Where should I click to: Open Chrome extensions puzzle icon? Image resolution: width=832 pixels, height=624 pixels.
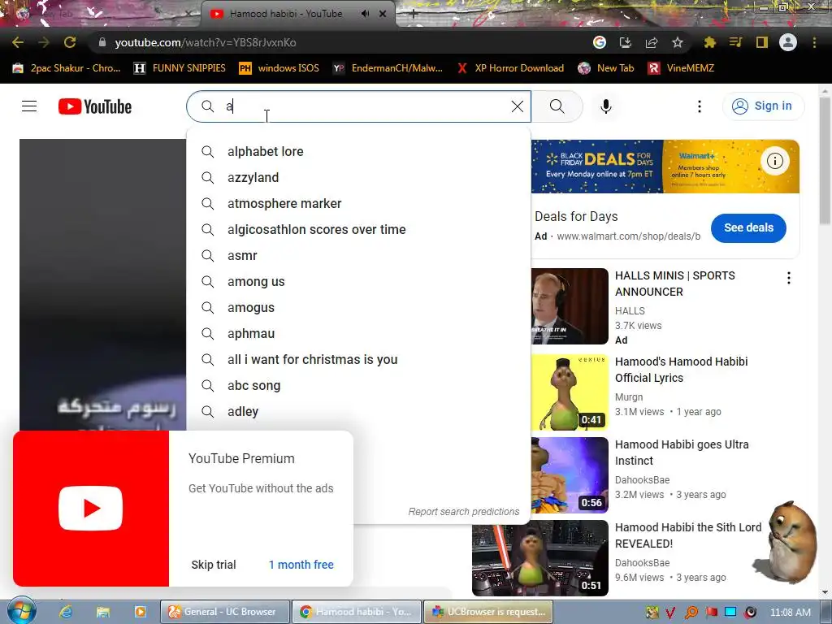(x=710, y=42)
